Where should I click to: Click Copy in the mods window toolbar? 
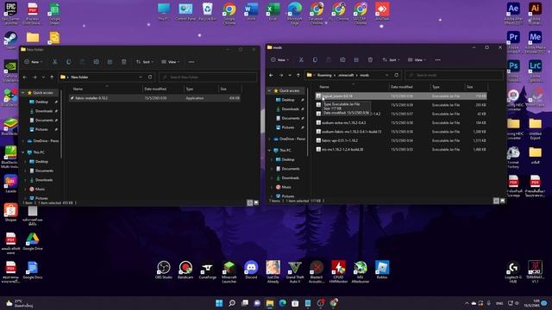pyautogui.click(x=315, y=59)
